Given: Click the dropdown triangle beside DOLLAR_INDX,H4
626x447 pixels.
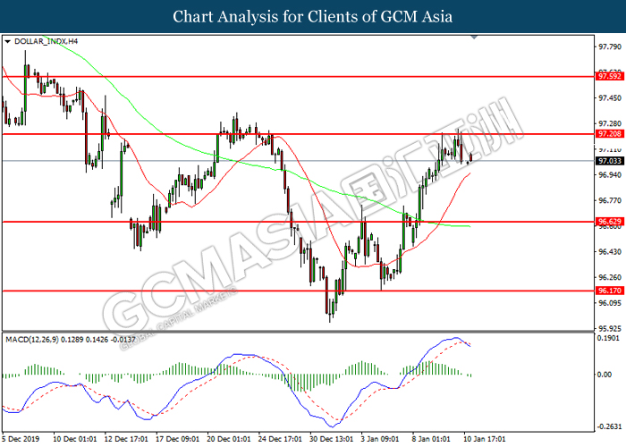Looking at the screenshot, I should coord(7,41).
